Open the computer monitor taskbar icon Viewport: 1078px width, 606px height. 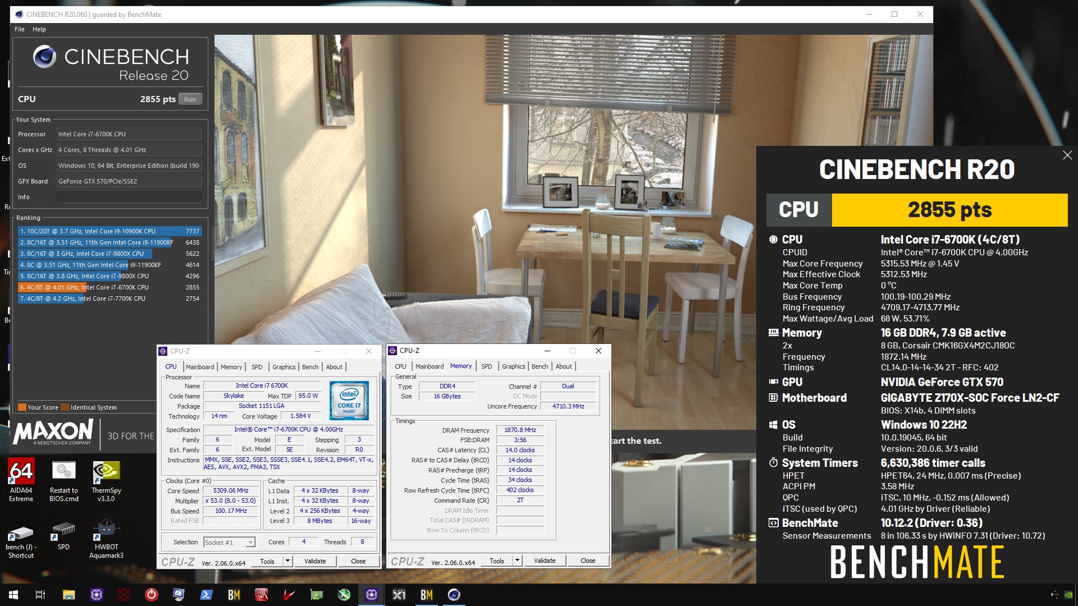[179, 595]
